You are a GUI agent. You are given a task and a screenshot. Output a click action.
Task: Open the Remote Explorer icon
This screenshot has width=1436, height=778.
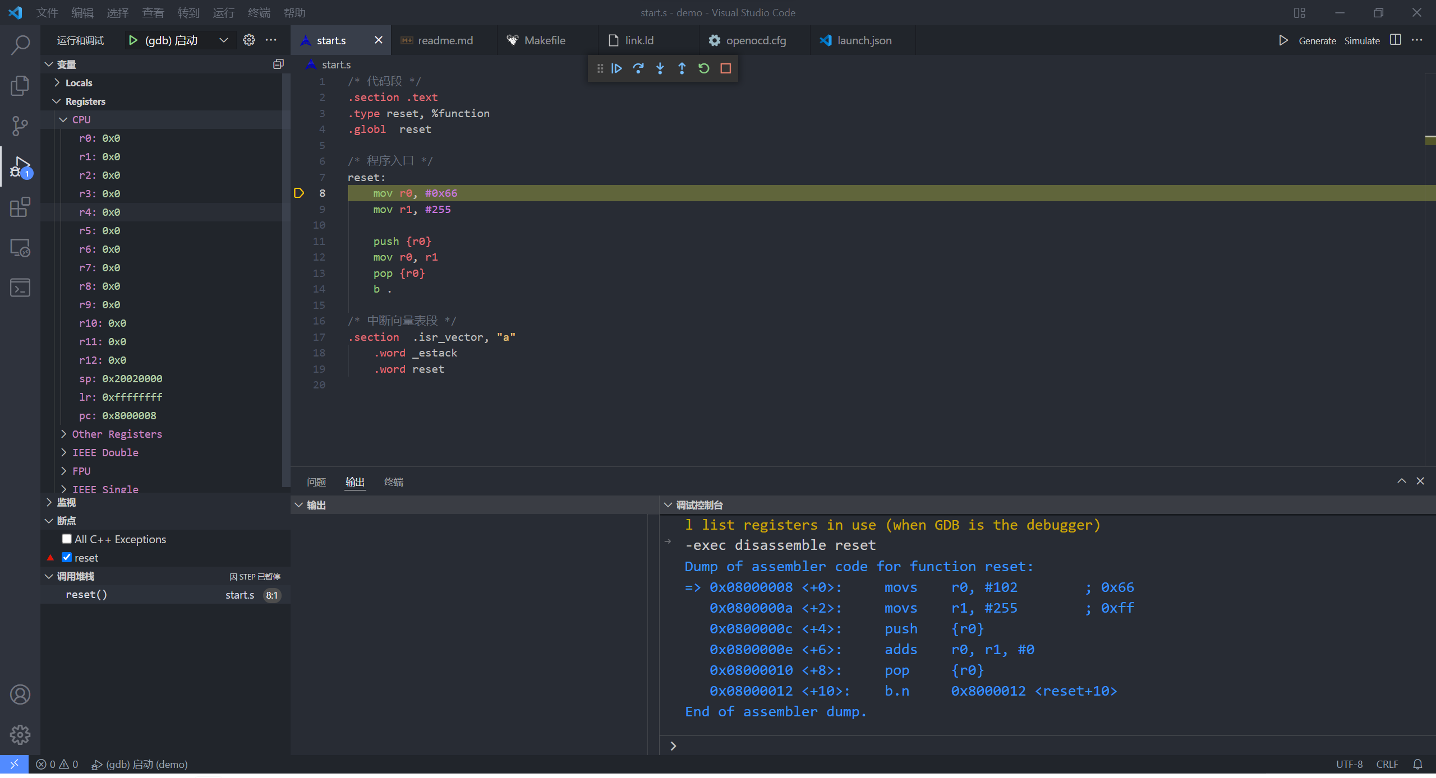pyautogui.click(x=20, y=248)
